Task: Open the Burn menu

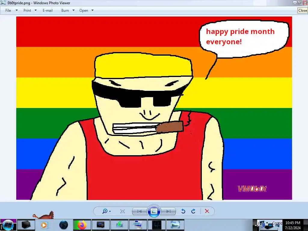Action: pos(65,11)
